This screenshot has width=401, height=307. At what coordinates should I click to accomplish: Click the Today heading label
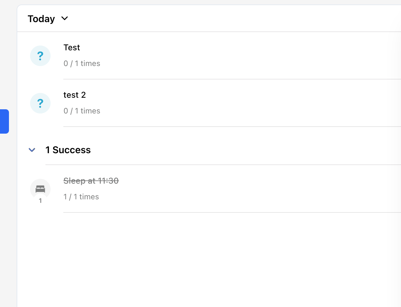(x=41, y=19)
